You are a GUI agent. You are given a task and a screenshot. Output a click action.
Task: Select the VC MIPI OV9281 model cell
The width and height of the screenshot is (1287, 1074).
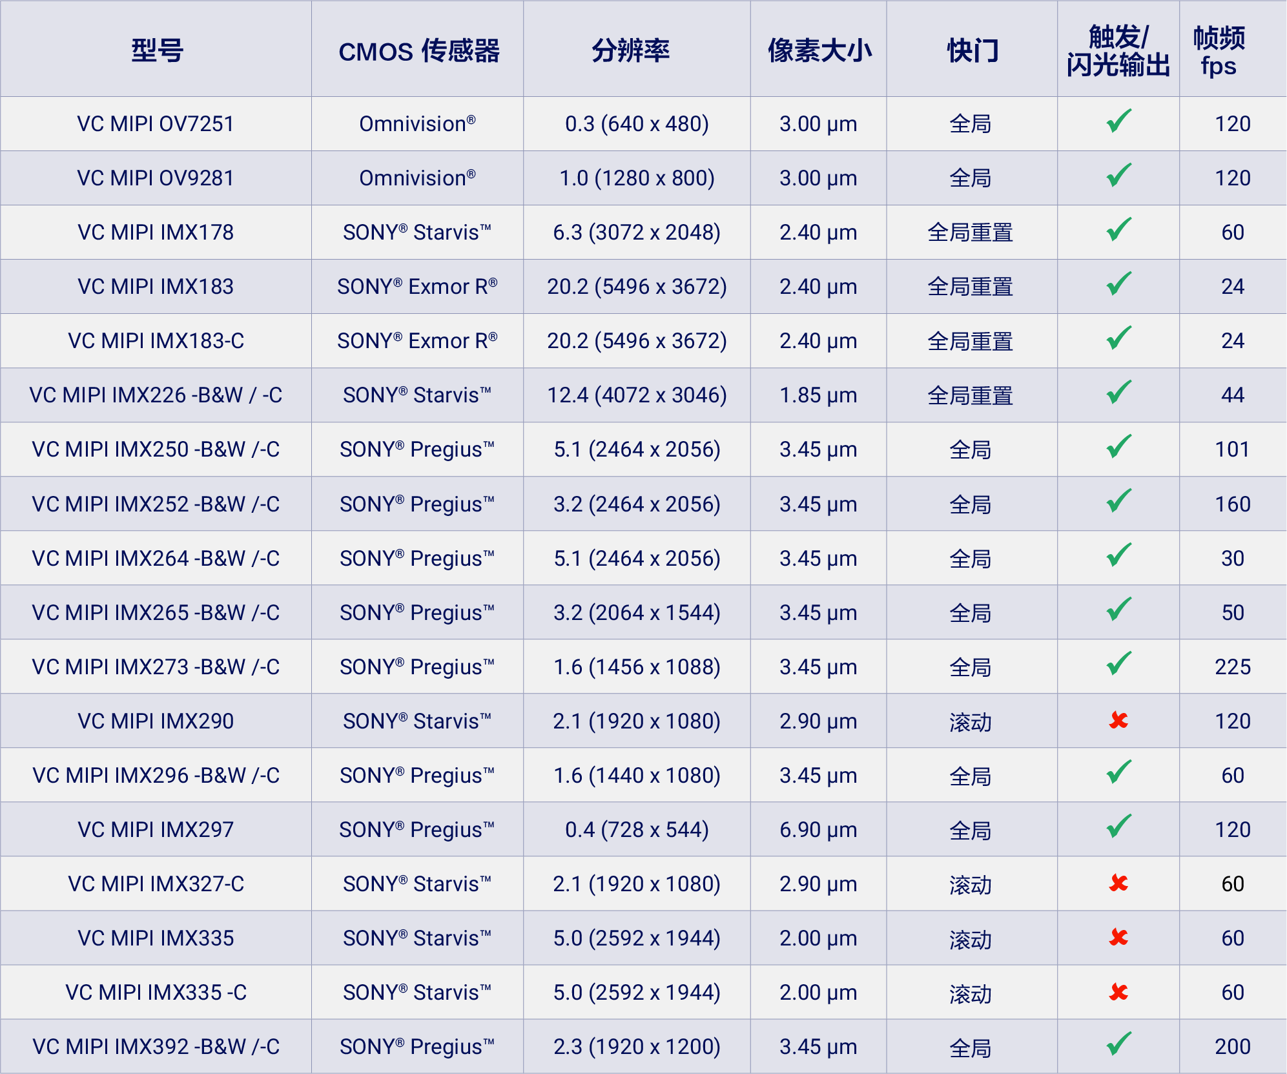tap(156, 178)
